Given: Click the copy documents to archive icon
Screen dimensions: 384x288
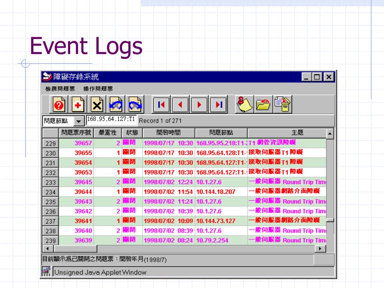Looking at the screenshot, I should pos(282,105).
